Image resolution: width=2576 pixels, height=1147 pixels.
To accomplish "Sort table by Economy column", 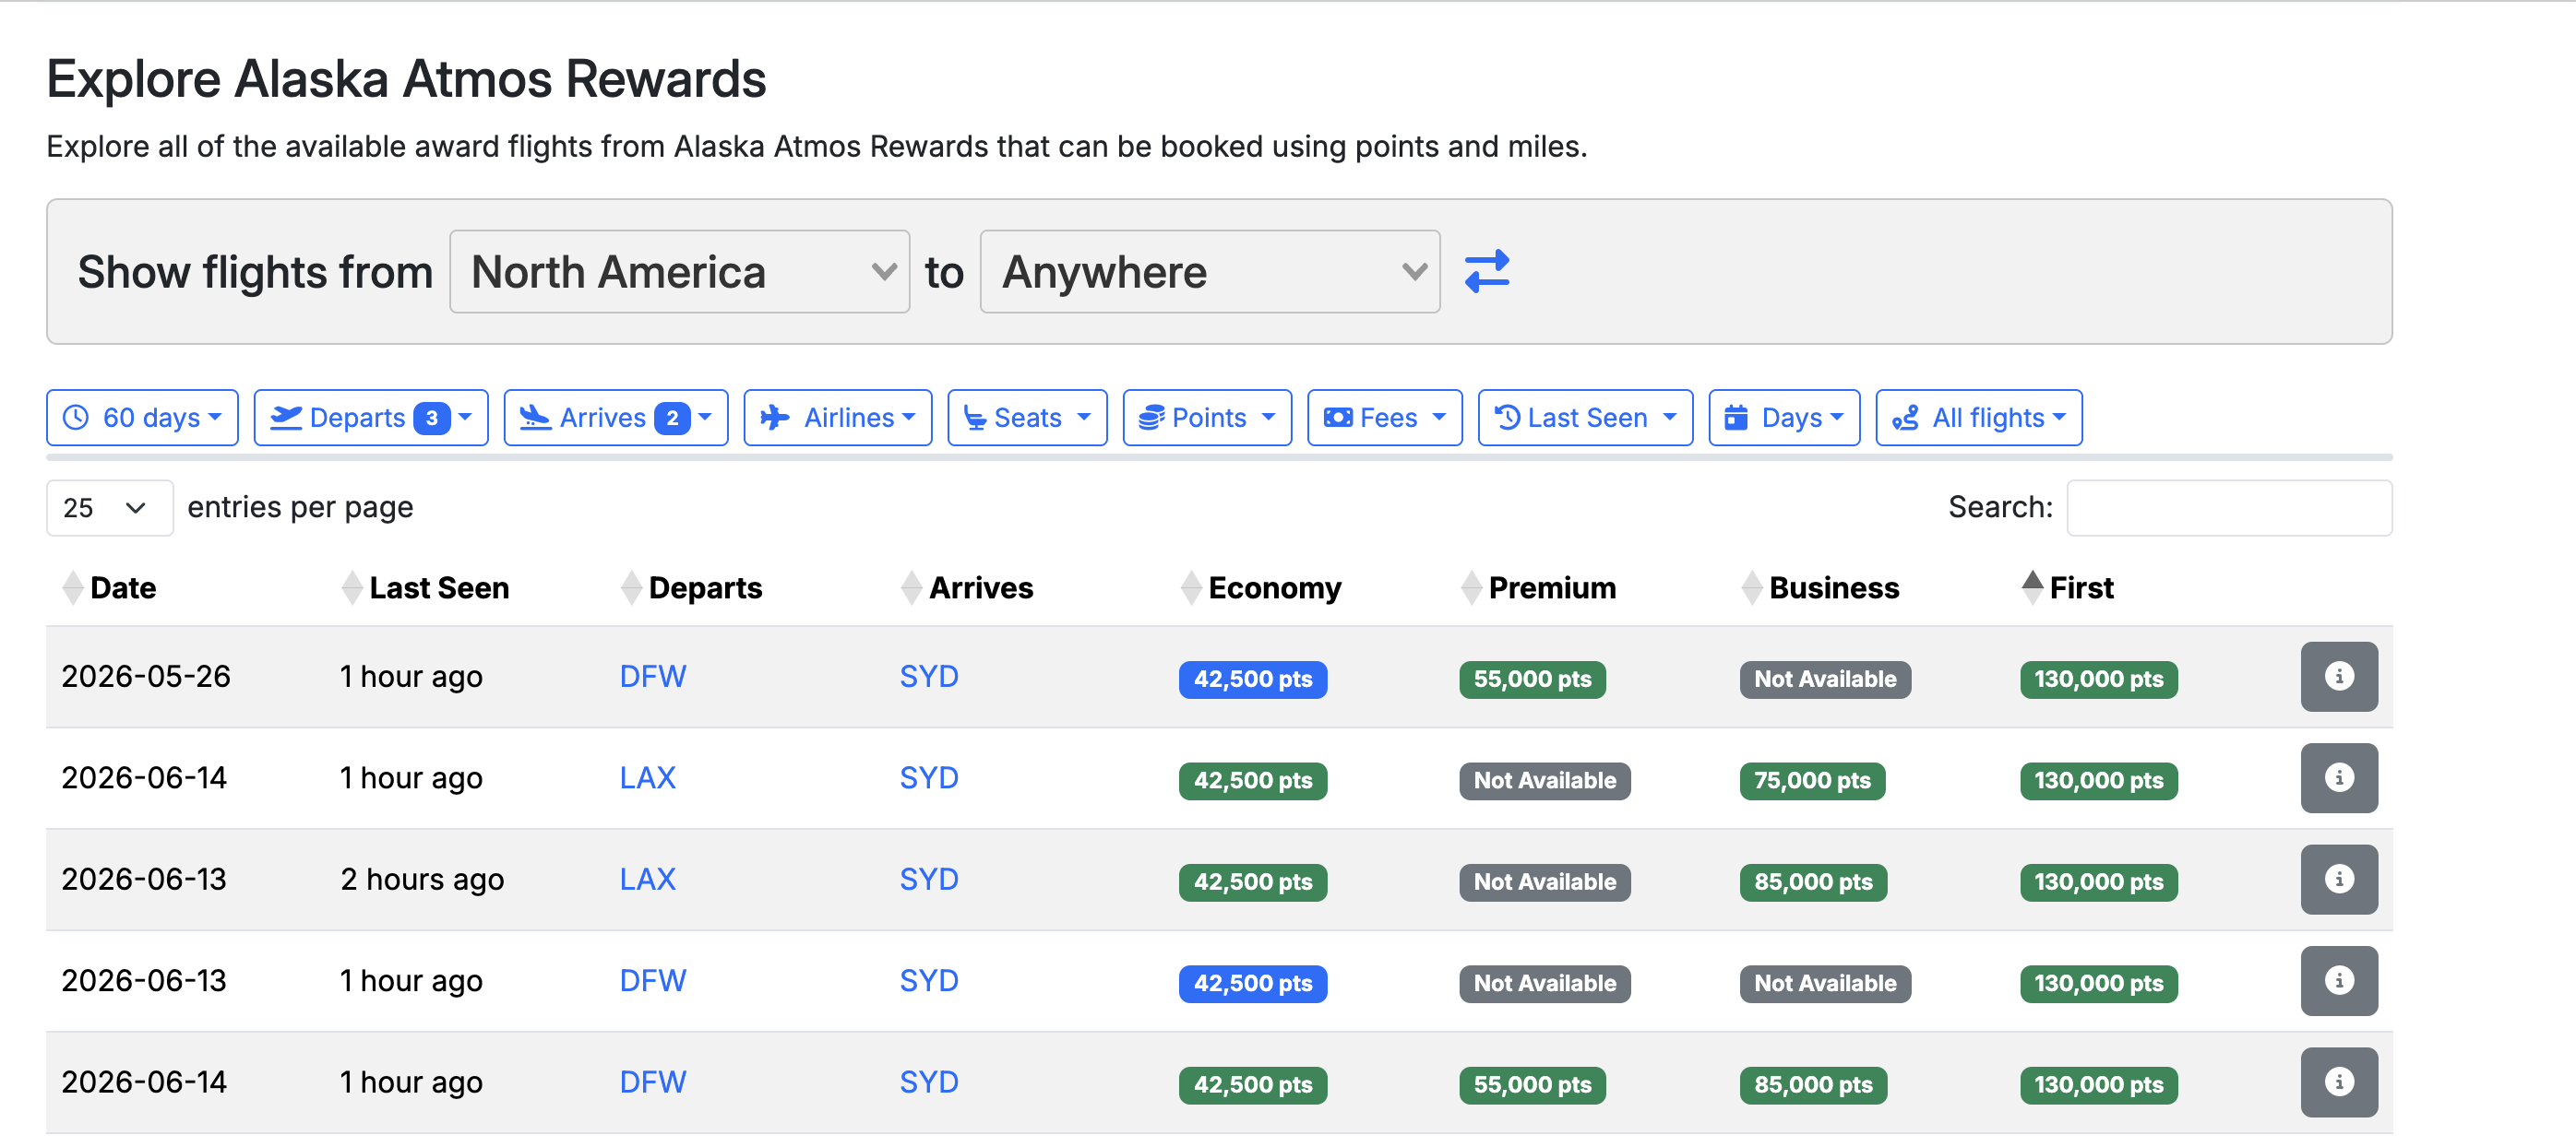I will [x=1261, y=587].
